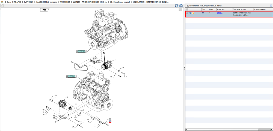The image size is (273, 131).
Task: Select callout 4 for the bent bracket
Action: tap(88, 122)
